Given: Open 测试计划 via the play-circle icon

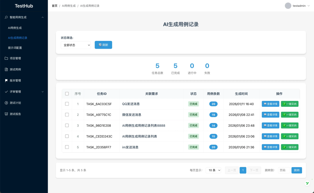Looking at the screenshot, I should (x=6, y=103).
